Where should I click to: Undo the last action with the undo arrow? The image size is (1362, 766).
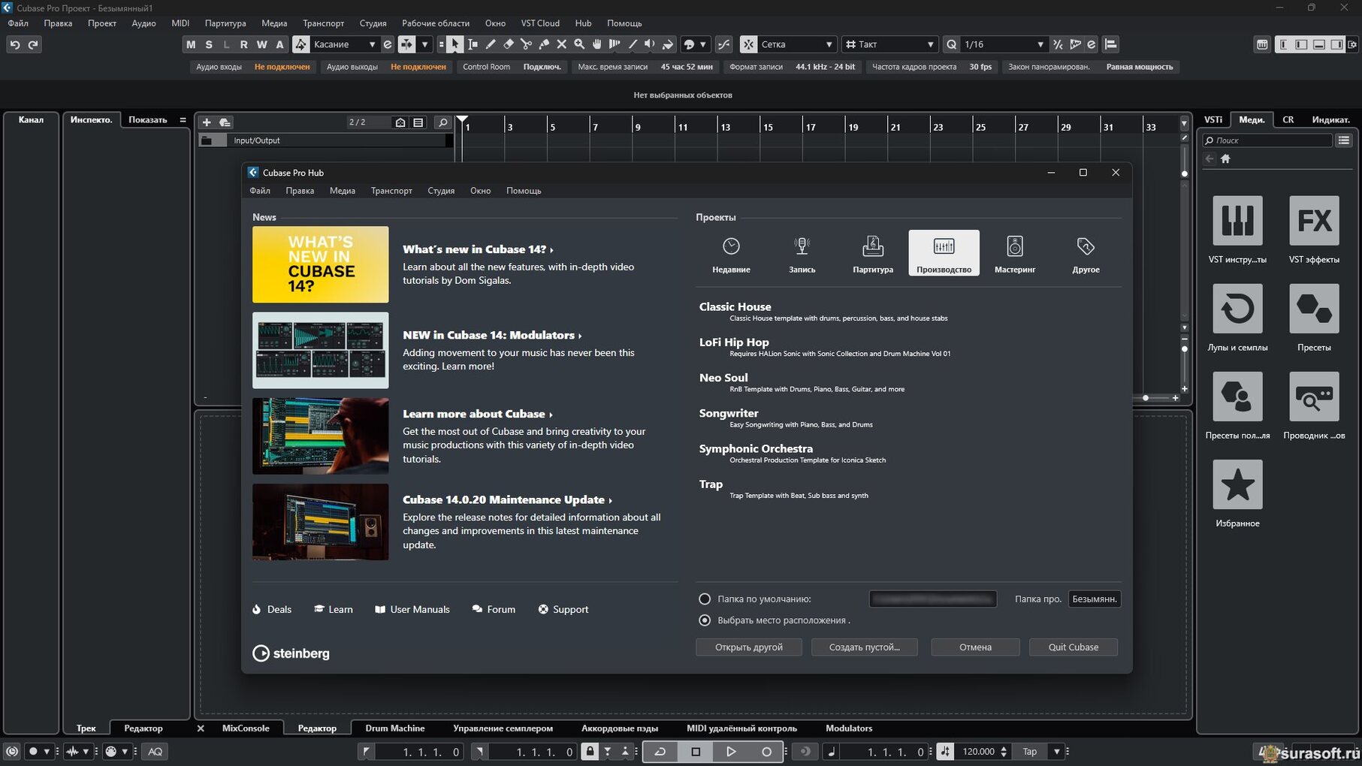pyautogui.click(x=15, y=45)
